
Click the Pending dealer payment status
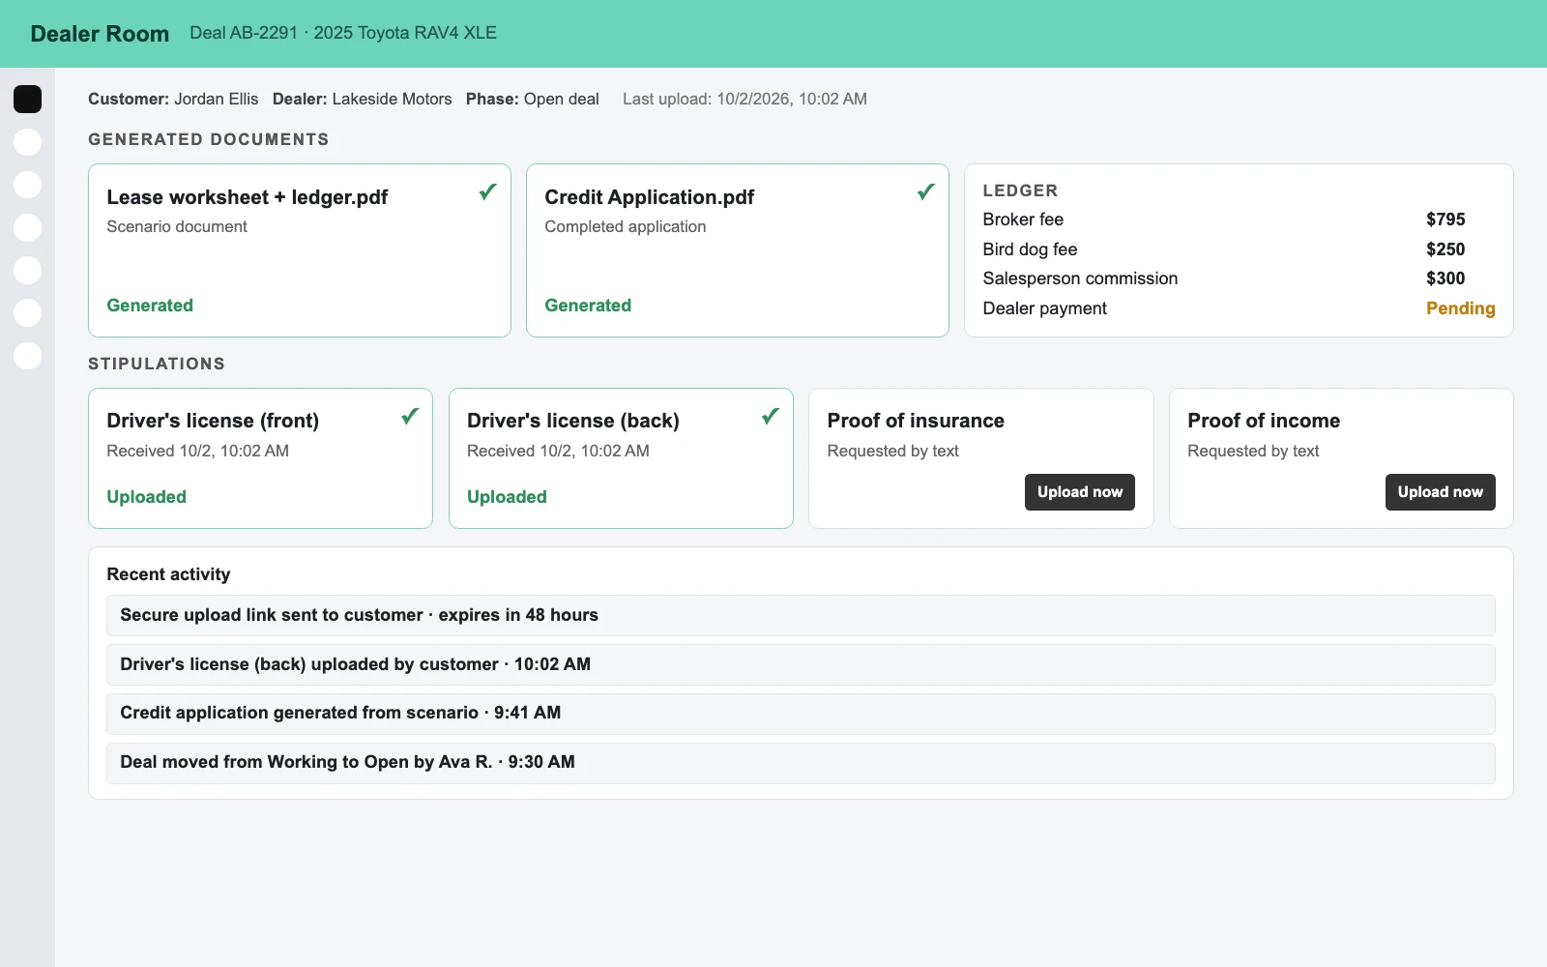pyautogui.click(x=1460, y=308)
